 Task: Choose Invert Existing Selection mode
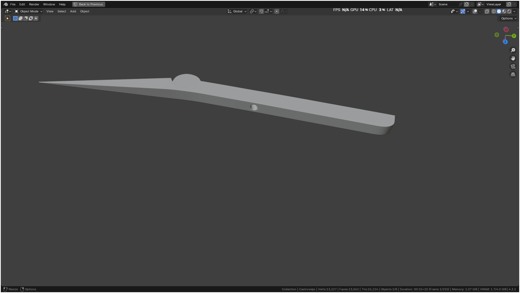point(31,18)
